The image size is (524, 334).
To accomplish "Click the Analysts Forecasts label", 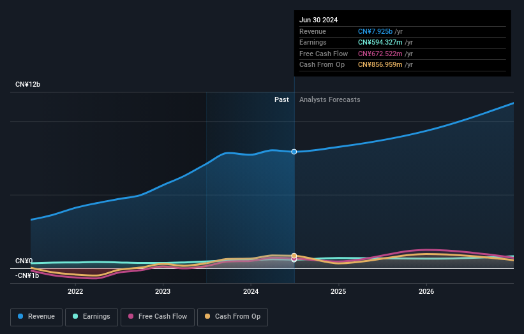I will click(x=329, y=99).
